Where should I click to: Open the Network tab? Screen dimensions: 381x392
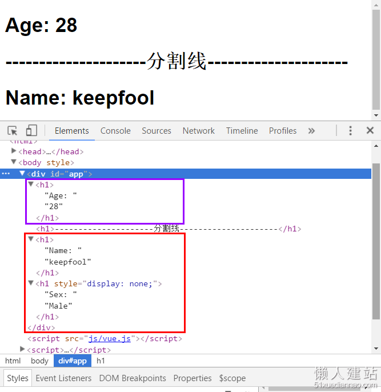coord(199,131)
